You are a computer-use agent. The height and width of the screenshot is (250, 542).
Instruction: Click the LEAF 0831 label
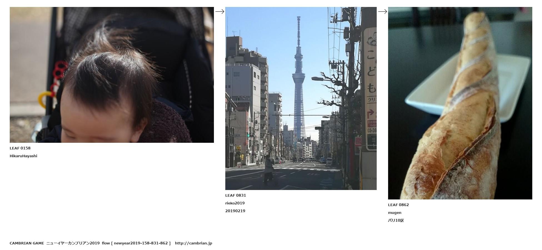click(x=236, y=195)
